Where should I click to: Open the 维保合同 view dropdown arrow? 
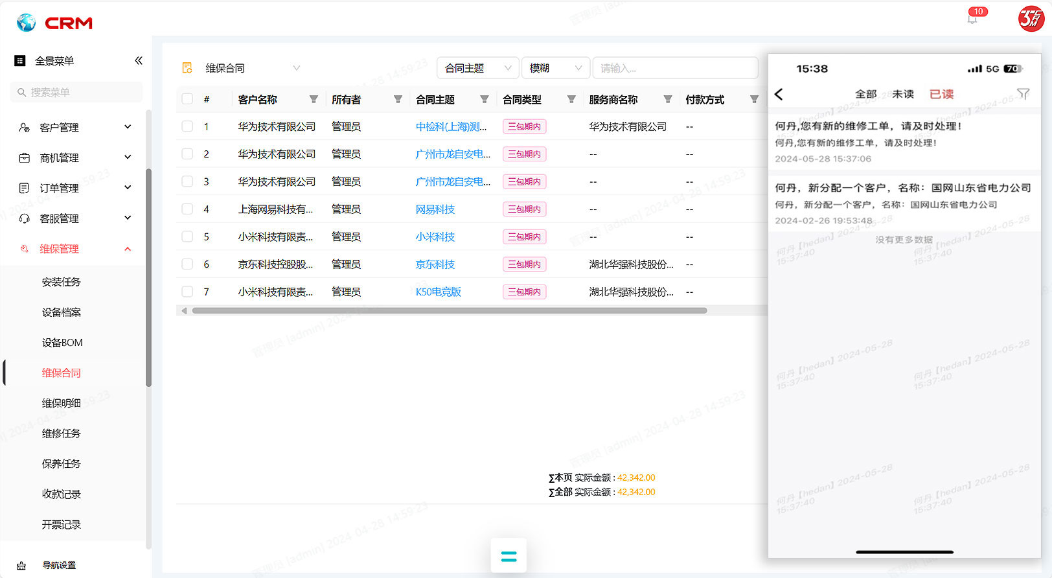[x=296, y=68]
